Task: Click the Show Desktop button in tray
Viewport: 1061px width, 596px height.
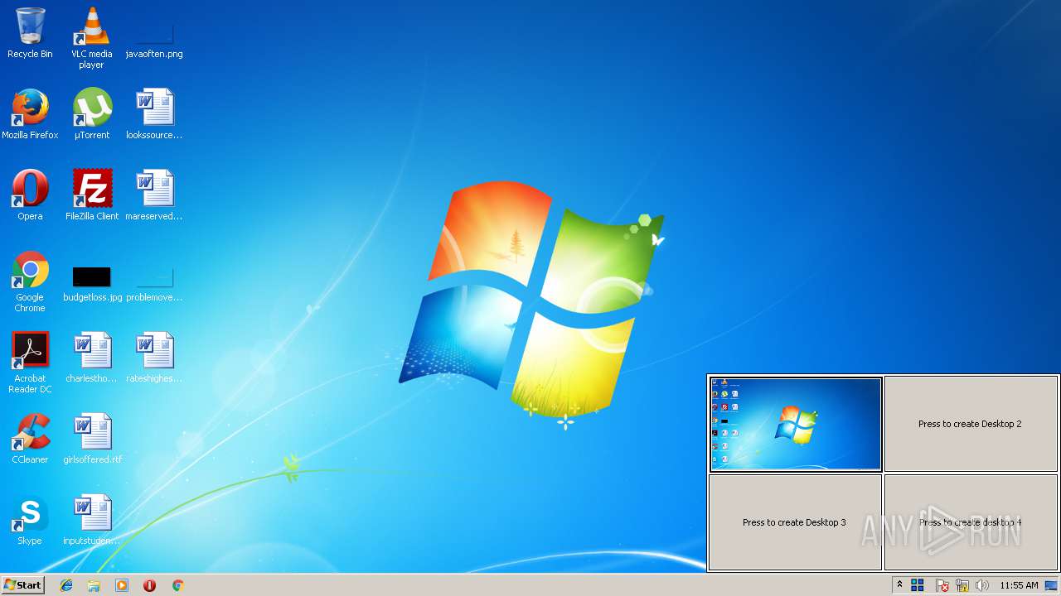Action: pos(1052,585)
